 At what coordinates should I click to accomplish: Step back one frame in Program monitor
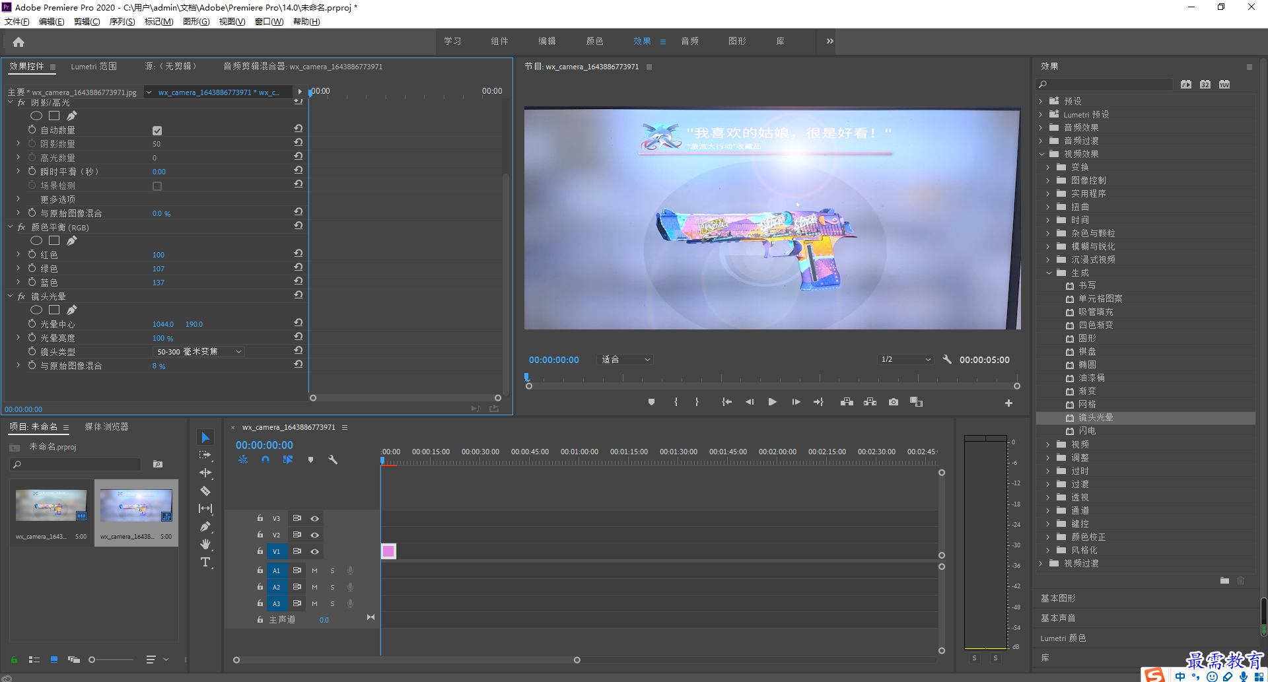750,402
